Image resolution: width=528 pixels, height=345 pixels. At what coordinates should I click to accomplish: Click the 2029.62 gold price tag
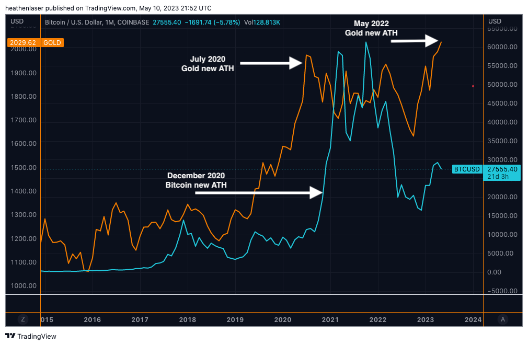click(23, 43)
